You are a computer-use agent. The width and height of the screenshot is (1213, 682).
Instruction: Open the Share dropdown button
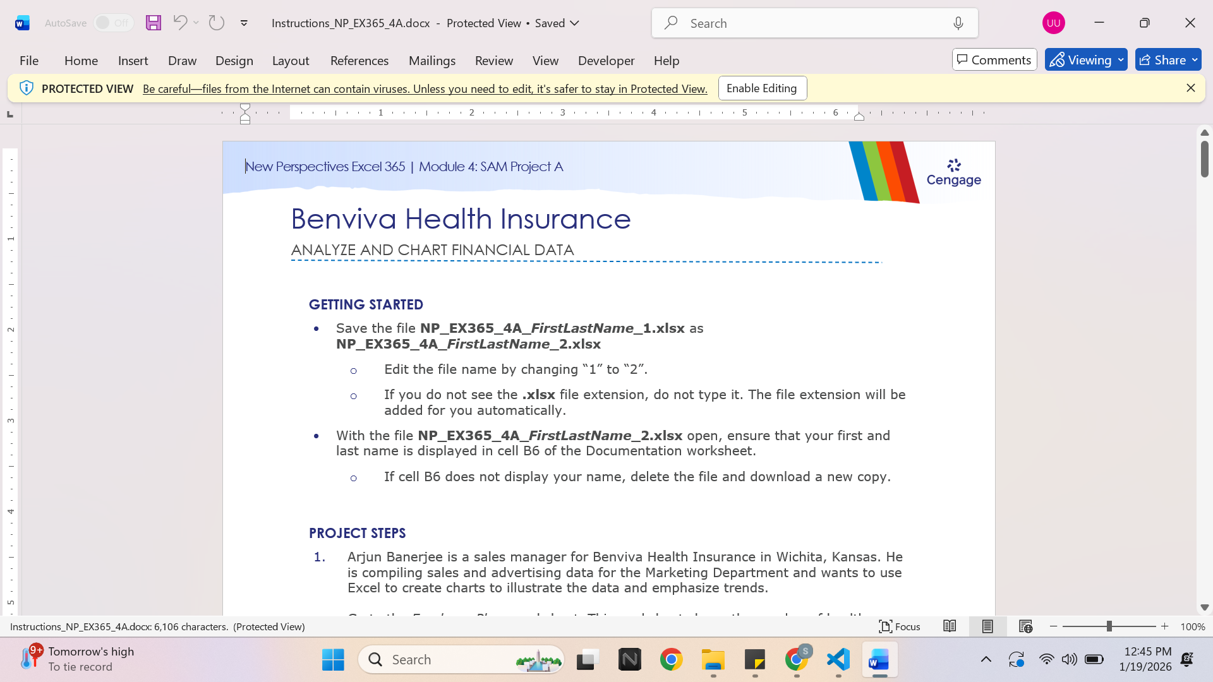pos(1168,60)
